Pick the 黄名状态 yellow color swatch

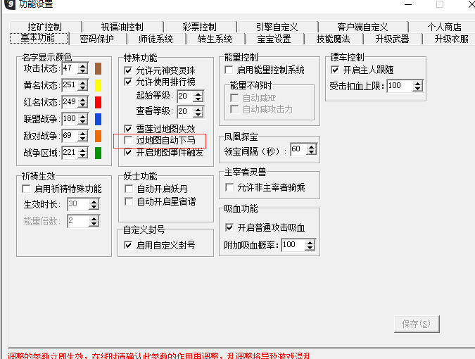coord(98,85)
